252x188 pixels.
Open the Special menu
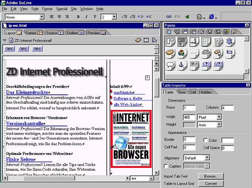pyautogui.click(x=62, y=9)
